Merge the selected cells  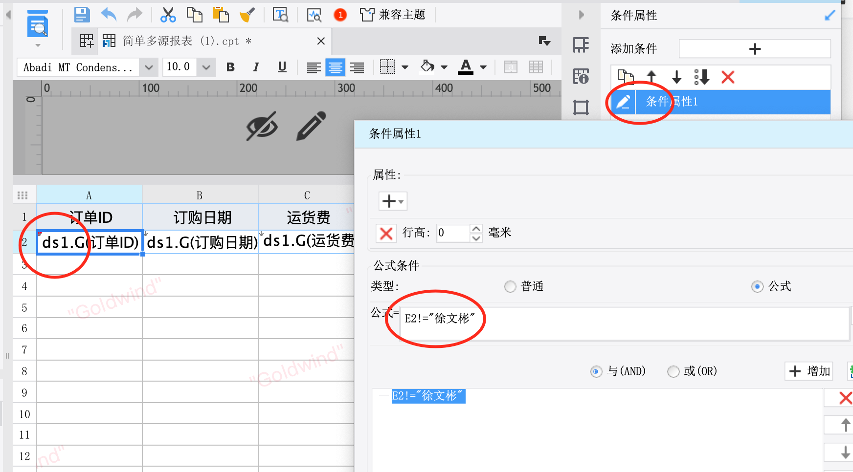(511, 67)
